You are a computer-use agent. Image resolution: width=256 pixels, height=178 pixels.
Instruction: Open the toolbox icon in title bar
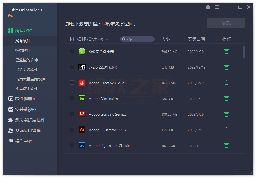coord(208,7)
